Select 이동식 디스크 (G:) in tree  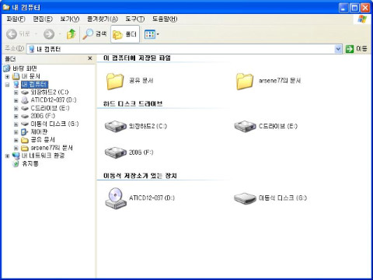[x=54, y=124]
